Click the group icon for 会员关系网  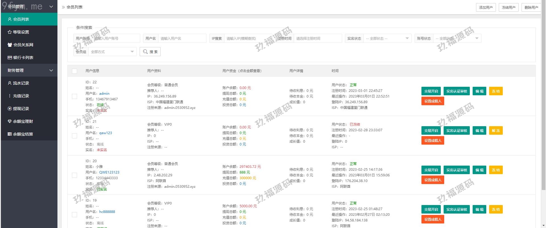pos(10,45)
